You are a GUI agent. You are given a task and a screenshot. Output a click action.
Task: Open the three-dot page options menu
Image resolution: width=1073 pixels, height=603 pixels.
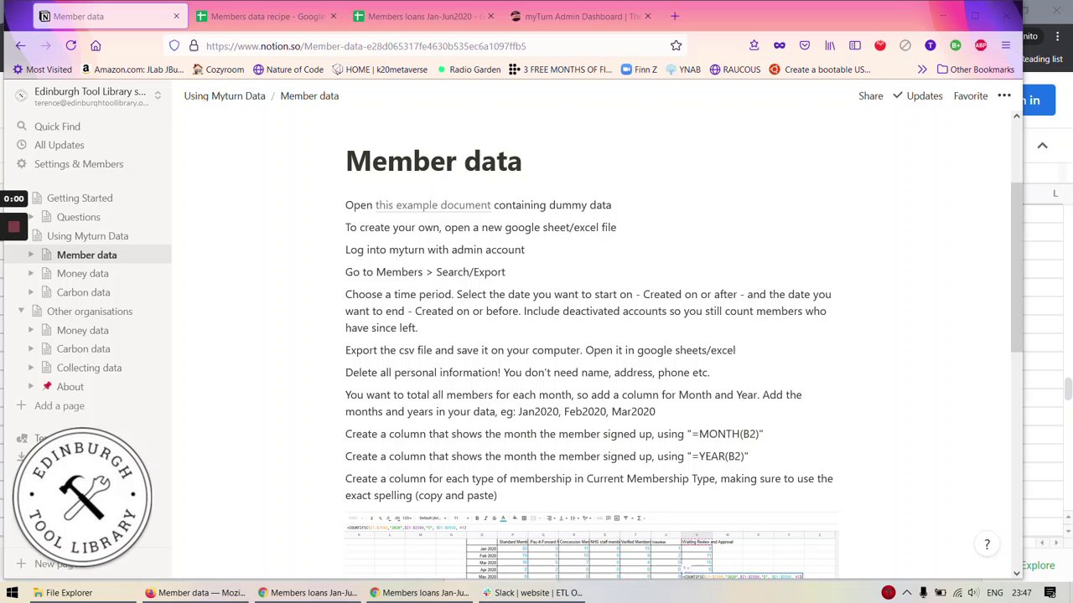pos(1004,95)
